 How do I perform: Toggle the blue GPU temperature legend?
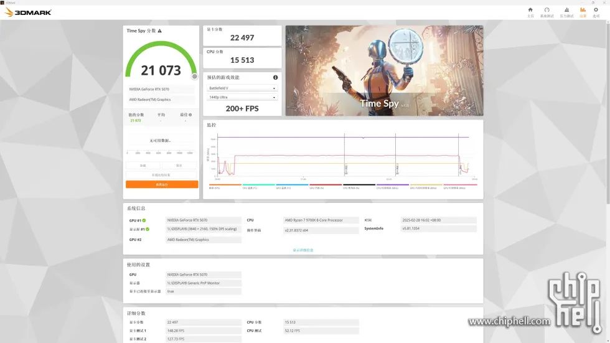click(x=292, y=186)
